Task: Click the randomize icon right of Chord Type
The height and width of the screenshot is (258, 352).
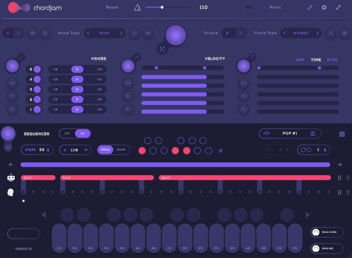Action: click(x=345, y=33)
